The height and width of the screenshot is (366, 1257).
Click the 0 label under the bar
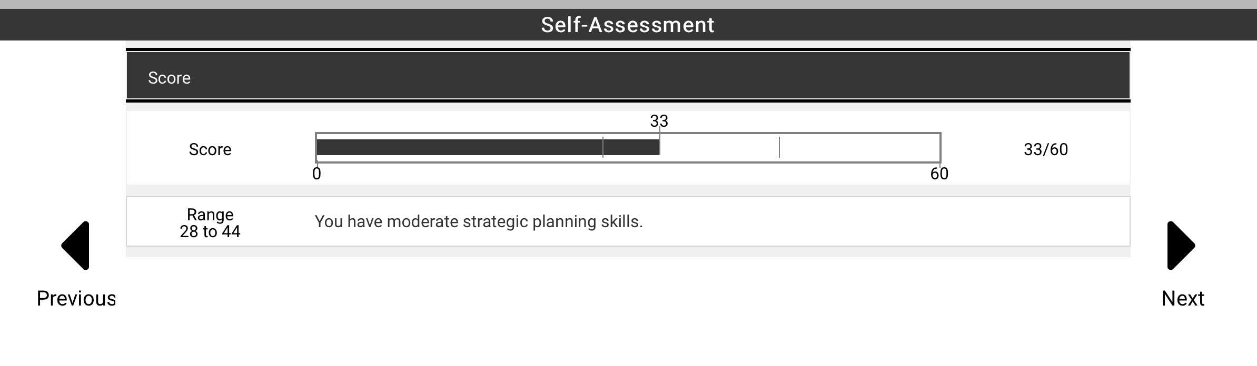(x=317, y=172)
